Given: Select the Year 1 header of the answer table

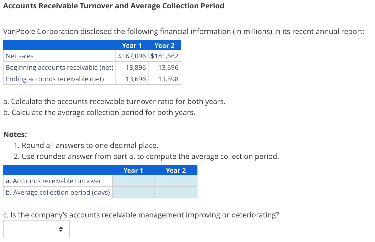Looking at the screenshot, I should [x=133, y=170].
